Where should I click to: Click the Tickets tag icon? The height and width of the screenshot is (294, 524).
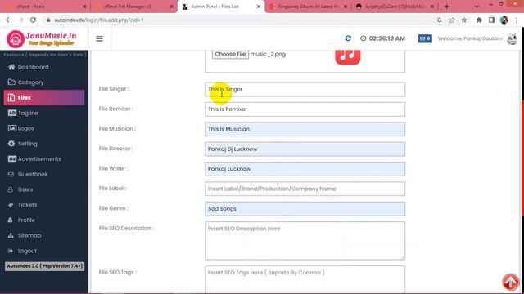(x=11, y=205)
